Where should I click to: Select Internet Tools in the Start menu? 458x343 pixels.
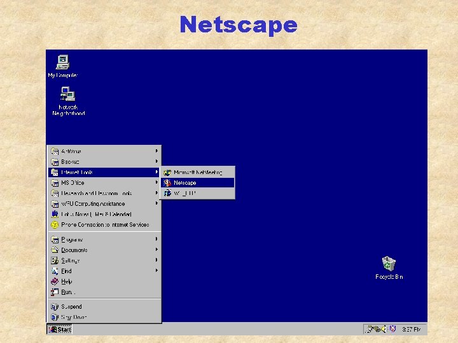[x=104, y=172]
